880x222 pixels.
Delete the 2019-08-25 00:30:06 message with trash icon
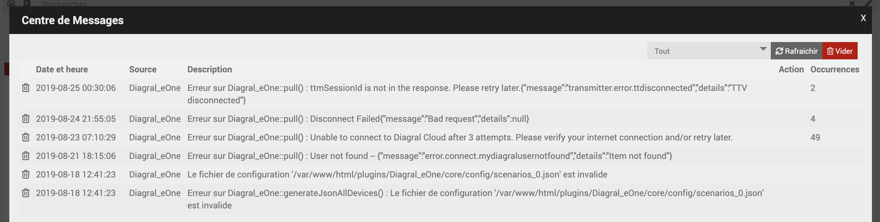pos(26,88)
